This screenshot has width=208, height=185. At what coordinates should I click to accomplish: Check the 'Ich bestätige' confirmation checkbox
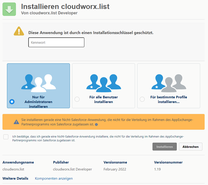[x=6, y=137]
